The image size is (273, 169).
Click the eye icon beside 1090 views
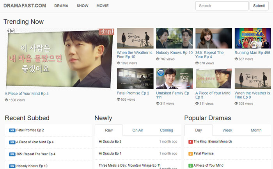[x=119, y=63]
